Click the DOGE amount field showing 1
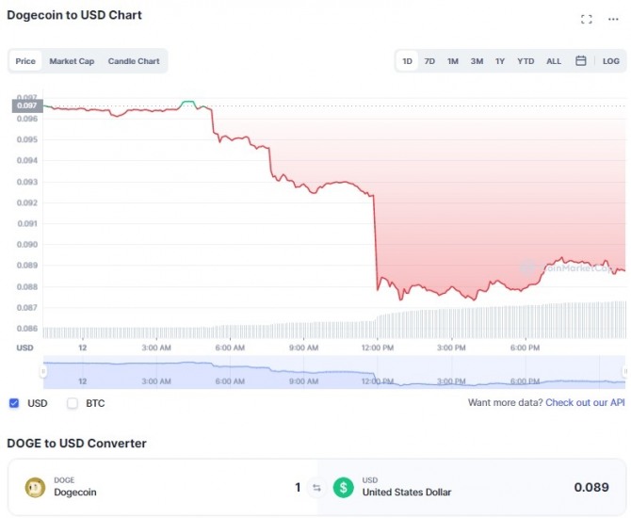 pos(298,488)
